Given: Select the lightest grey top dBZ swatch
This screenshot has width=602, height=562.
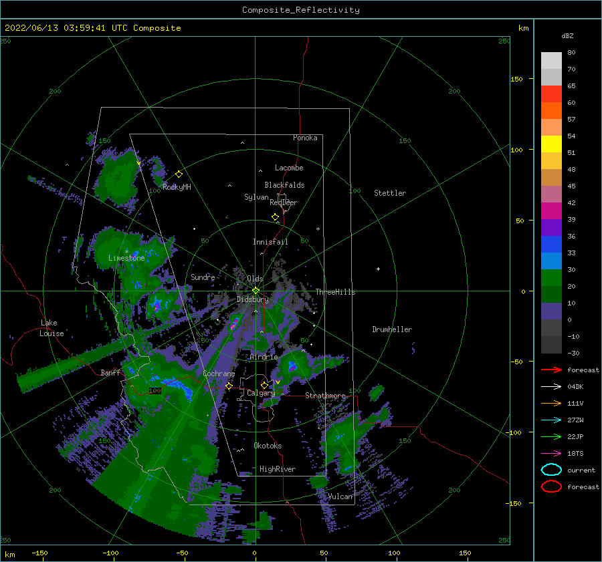Looking at the screenshot, I should 551,61.
